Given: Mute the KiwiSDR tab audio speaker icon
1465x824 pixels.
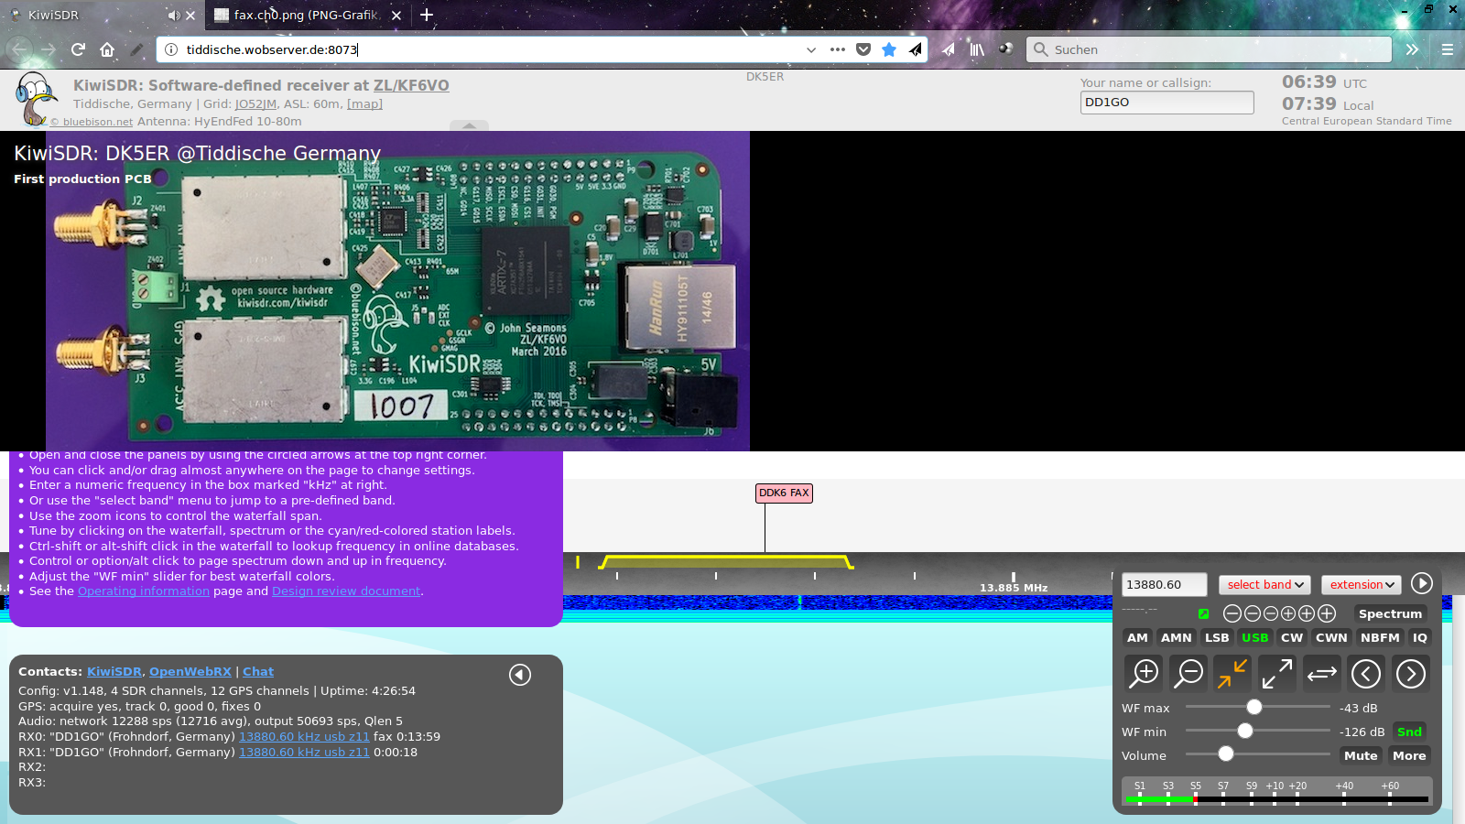Looking at the screenshot, I should [174, 16].
